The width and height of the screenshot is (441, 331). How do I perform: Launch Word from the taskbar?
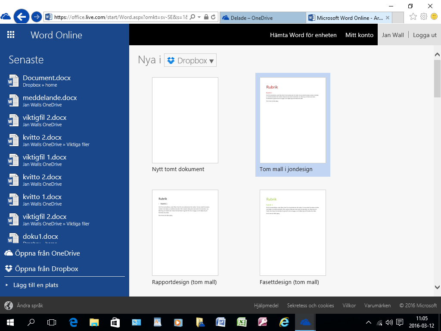(x=221, y=322)
